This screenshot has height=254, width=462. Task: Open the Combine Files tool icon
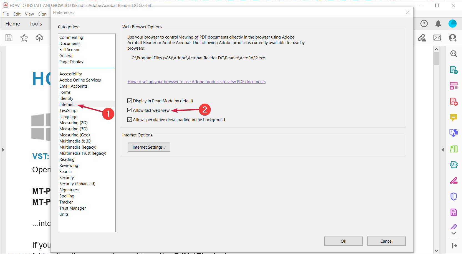pos(454,133)
